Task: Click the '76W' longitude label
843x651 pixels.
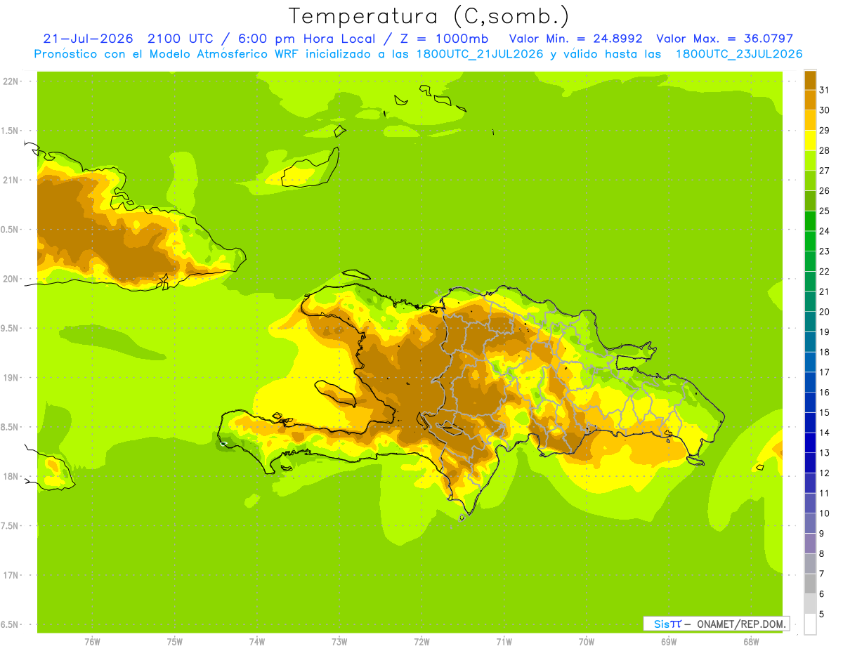Action: click(92, 641)
